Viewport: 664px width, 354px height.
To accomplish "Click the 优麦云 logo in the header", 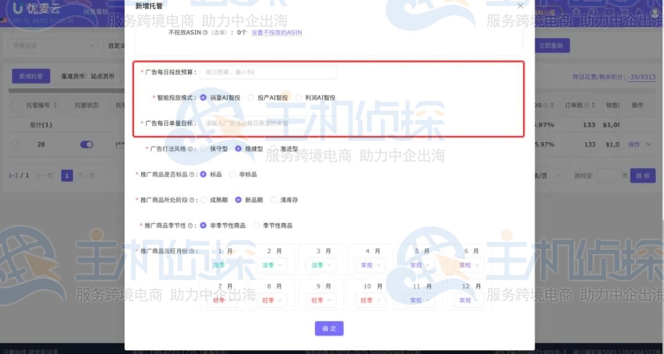I will coord(36,8).
